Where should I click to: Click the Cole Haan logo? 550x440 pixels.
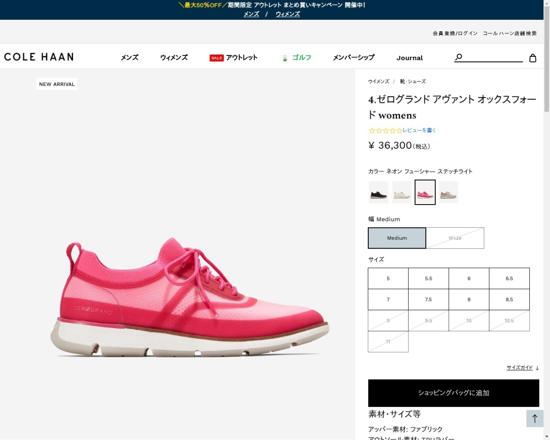click(x=39, y=57)
